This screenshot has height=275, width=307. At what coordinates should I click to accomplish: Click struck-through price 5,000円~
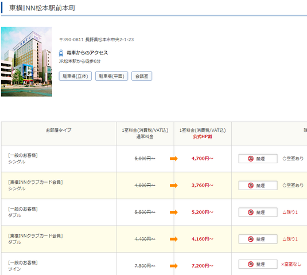pos(145,159)
